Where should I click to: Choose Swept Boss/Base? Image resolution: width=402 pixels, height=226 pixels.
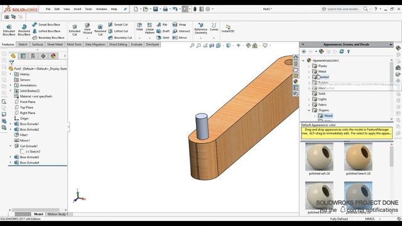(x=46, y=24)
